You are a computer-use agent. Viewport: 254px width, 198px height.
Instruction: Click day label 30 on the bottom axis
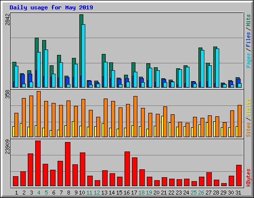click(231, 193)
